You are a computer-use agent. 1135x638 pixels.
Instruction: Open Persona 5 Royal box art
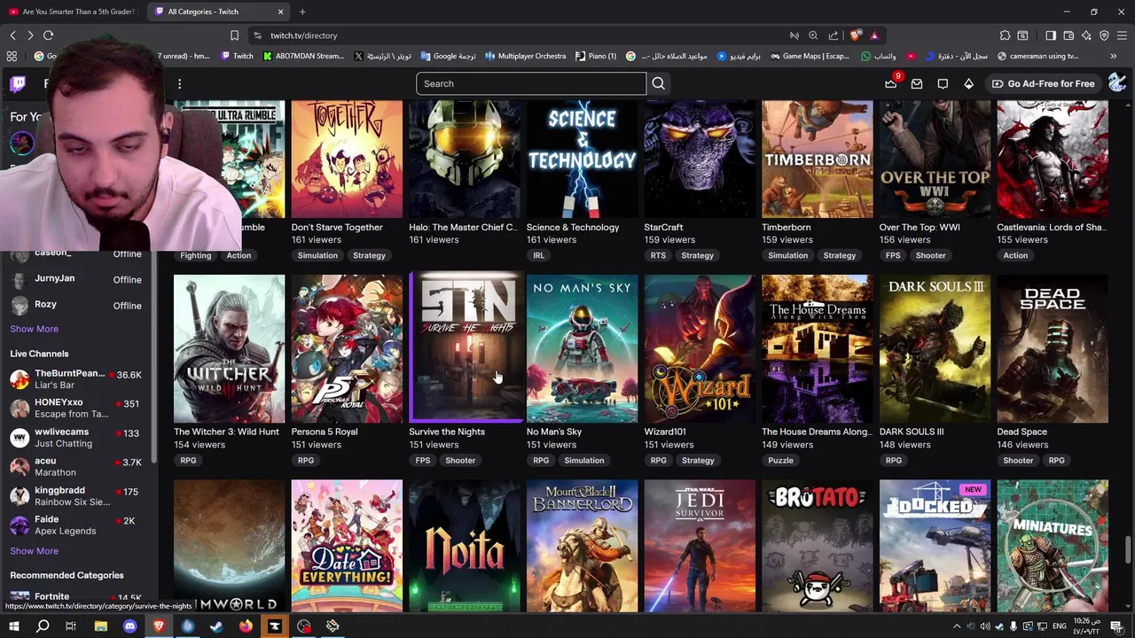(347, 348)
